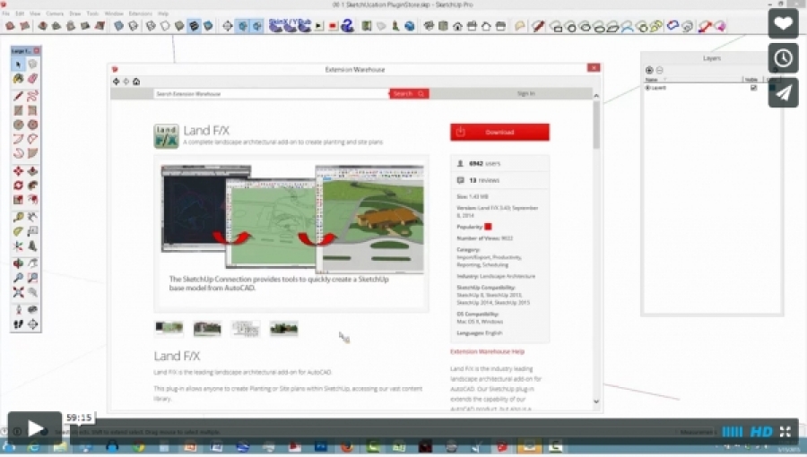
Task: Activate the Walk footprints tool
Action: tap(19, 323)
